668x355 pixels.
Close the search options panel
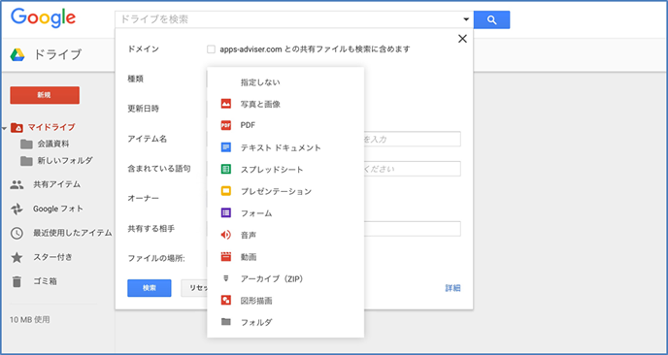point(462,39)
